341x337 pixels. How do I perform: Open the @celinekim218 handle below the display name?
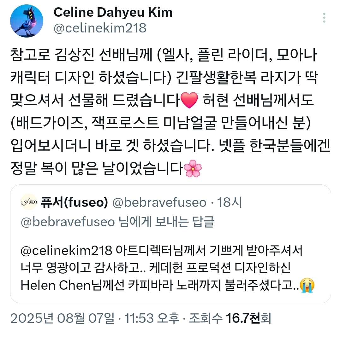tap(100, 28)
